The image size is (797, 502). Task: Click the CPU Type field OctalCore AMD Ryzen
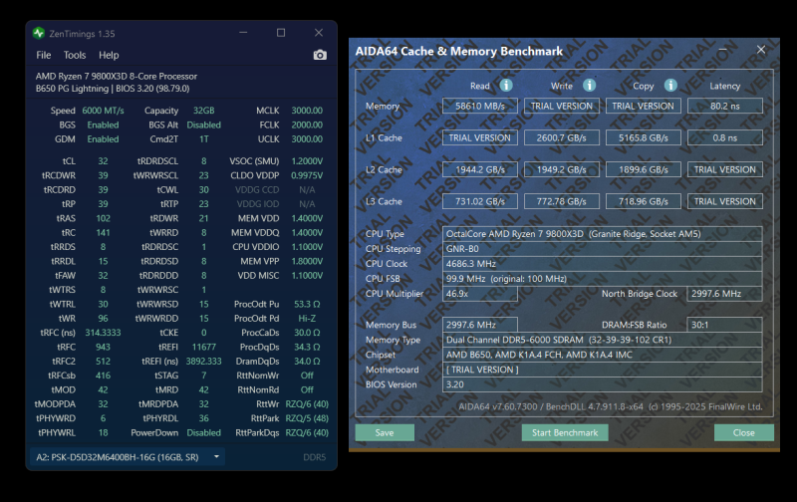[x=603, y=234]
